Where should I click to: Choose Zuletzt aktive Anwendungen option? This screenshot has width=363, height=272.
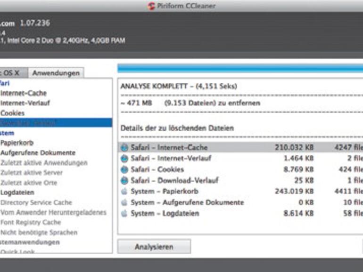click(x=44, y=163)
